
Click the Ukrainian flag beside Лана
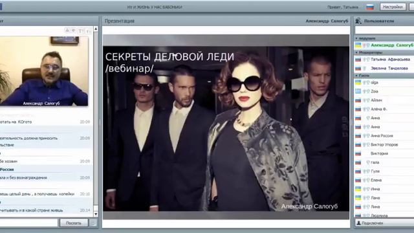coord(358,198)
